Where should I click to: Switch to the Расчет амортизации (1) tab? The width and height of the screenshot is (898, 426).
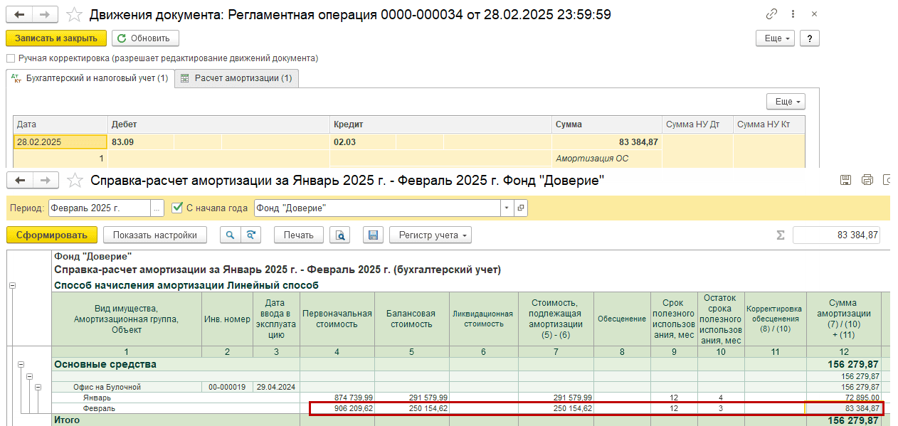236,78
